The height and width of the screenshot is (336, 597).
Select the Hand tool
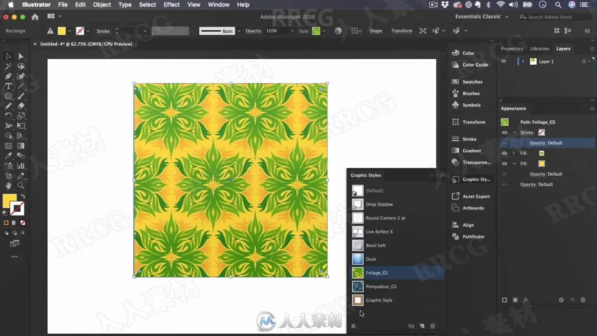8,186
